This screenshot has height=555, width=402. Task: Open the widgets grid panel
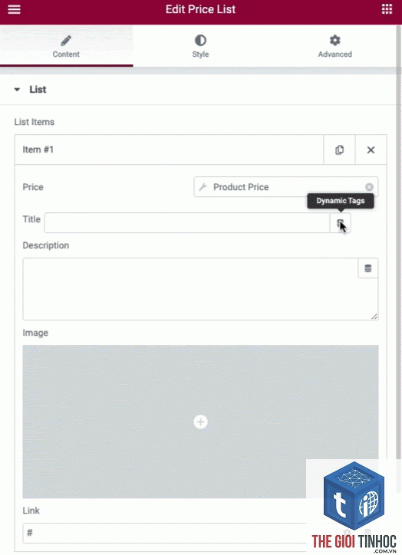tap(387, 9)
